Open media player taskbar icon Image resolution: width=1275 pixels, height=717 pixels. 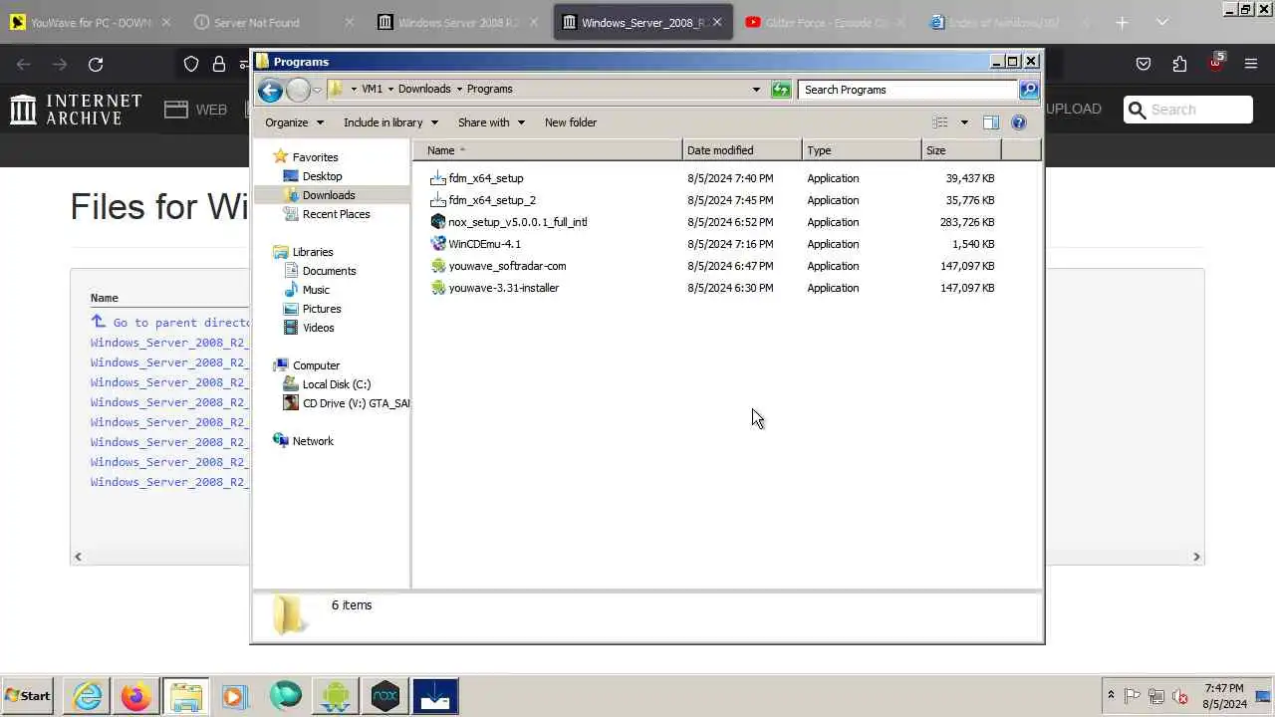point(235,696)
